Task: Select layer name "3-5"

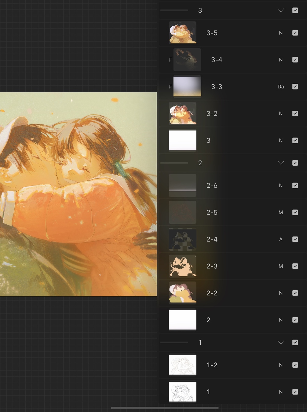Action: (x=212, y=33)
